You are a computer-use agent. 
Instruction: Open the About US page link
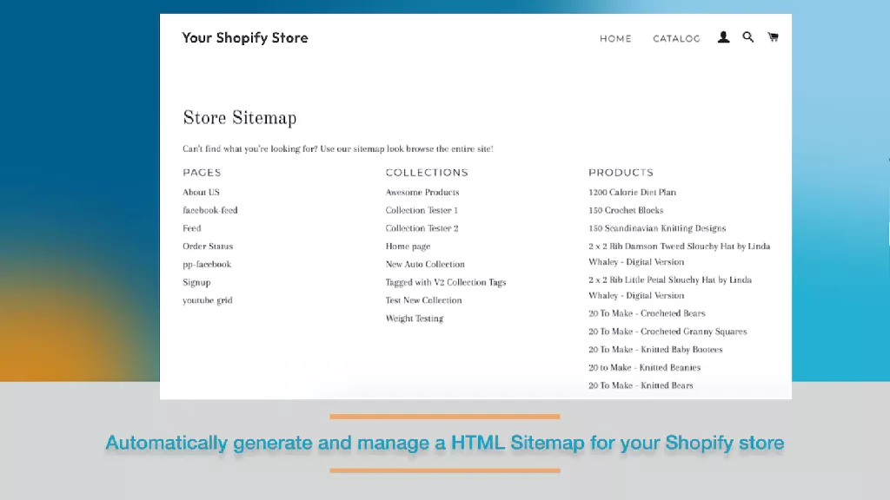(201, 192)
